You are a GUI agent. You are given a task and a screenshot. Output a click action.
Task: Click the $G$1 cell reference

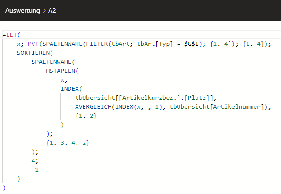pyautogui.click(x=191, y=44)
